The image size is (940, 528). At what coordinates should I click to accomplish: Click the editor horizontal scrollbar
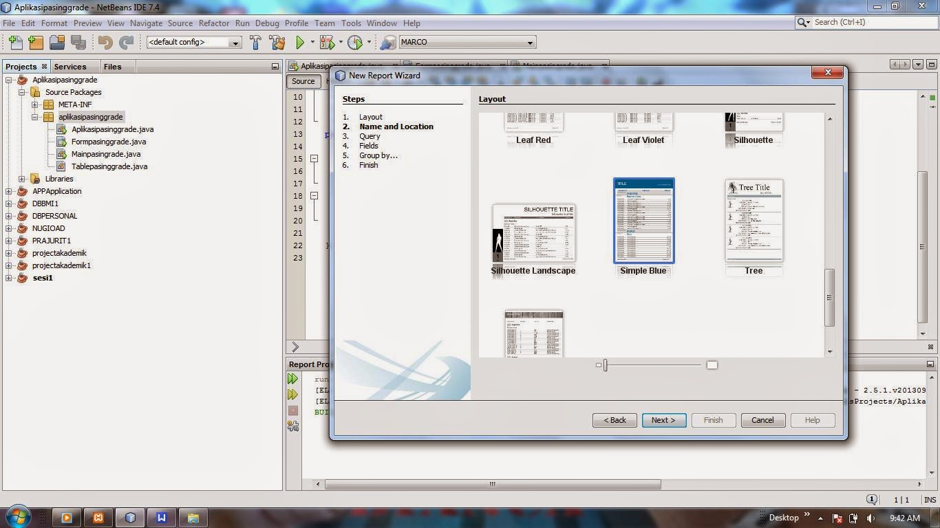(x=493, y=484)
